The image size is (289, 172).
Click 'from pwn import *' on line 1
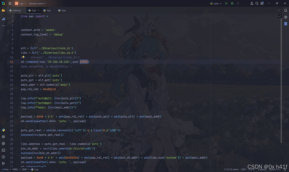[34, 16]
